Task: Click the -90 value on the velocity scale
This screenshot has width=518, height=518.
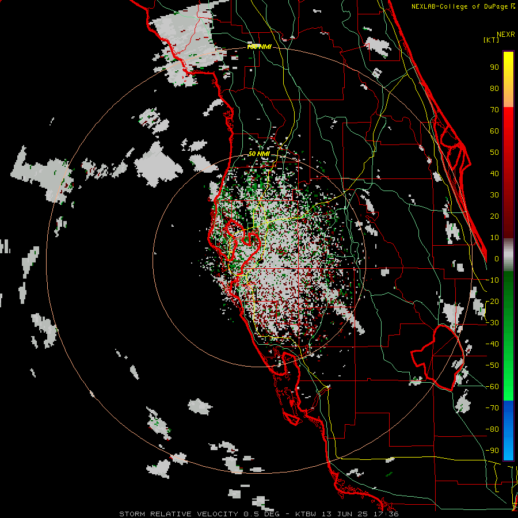Action: [492, 451]
